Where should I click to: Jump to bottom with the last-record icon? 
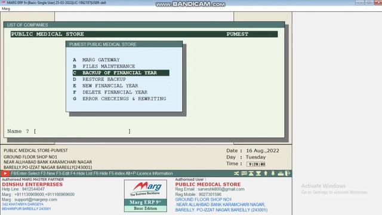[258, 173]
